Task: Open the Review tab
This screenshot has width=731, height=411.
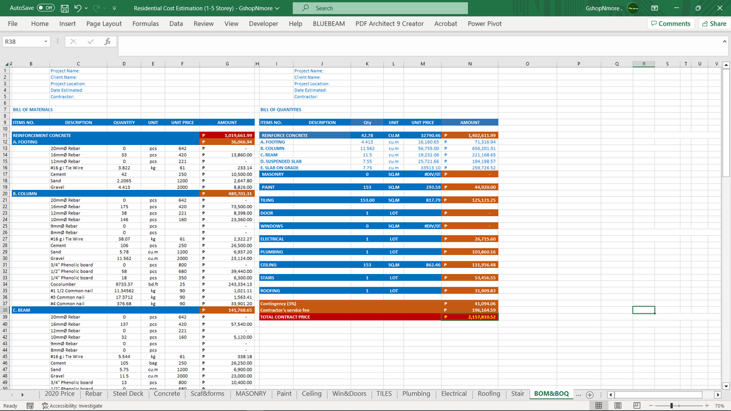Action: pos(203,23)
